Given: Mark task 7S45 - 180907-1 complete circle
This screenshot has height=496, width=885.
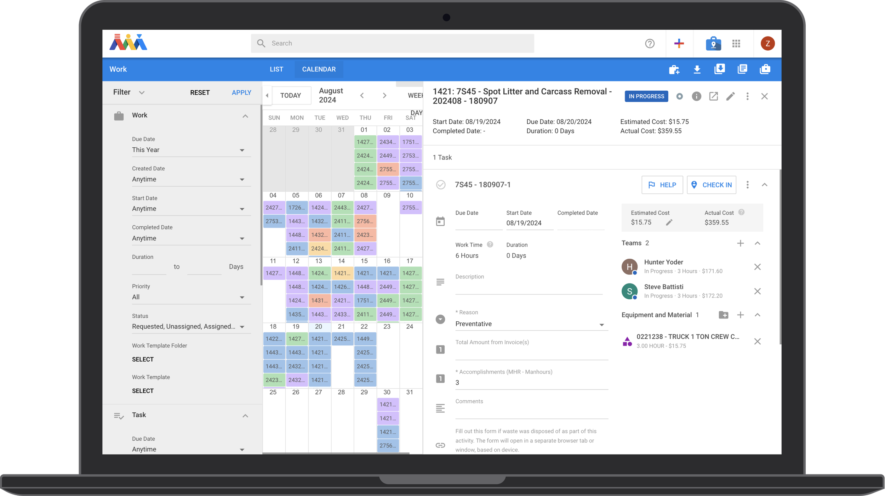Looking at the screenshot, I should coord(440,185).
